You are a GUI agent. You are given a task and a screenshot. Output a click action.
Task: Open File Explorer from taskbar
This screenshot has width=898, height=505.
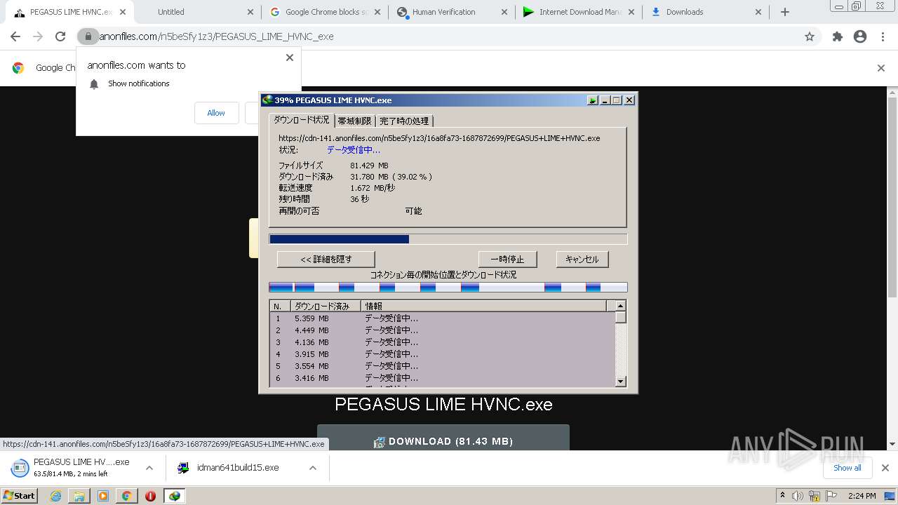click(79, 496)
